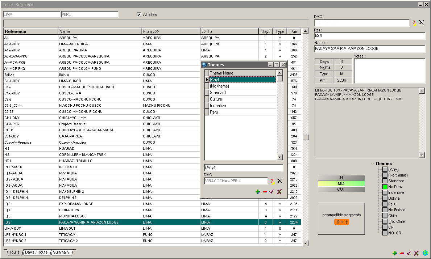Confirm with checkmark icon in Themes dialog
The height and width of the screenshot is (259, 431).
click(272, 192)
